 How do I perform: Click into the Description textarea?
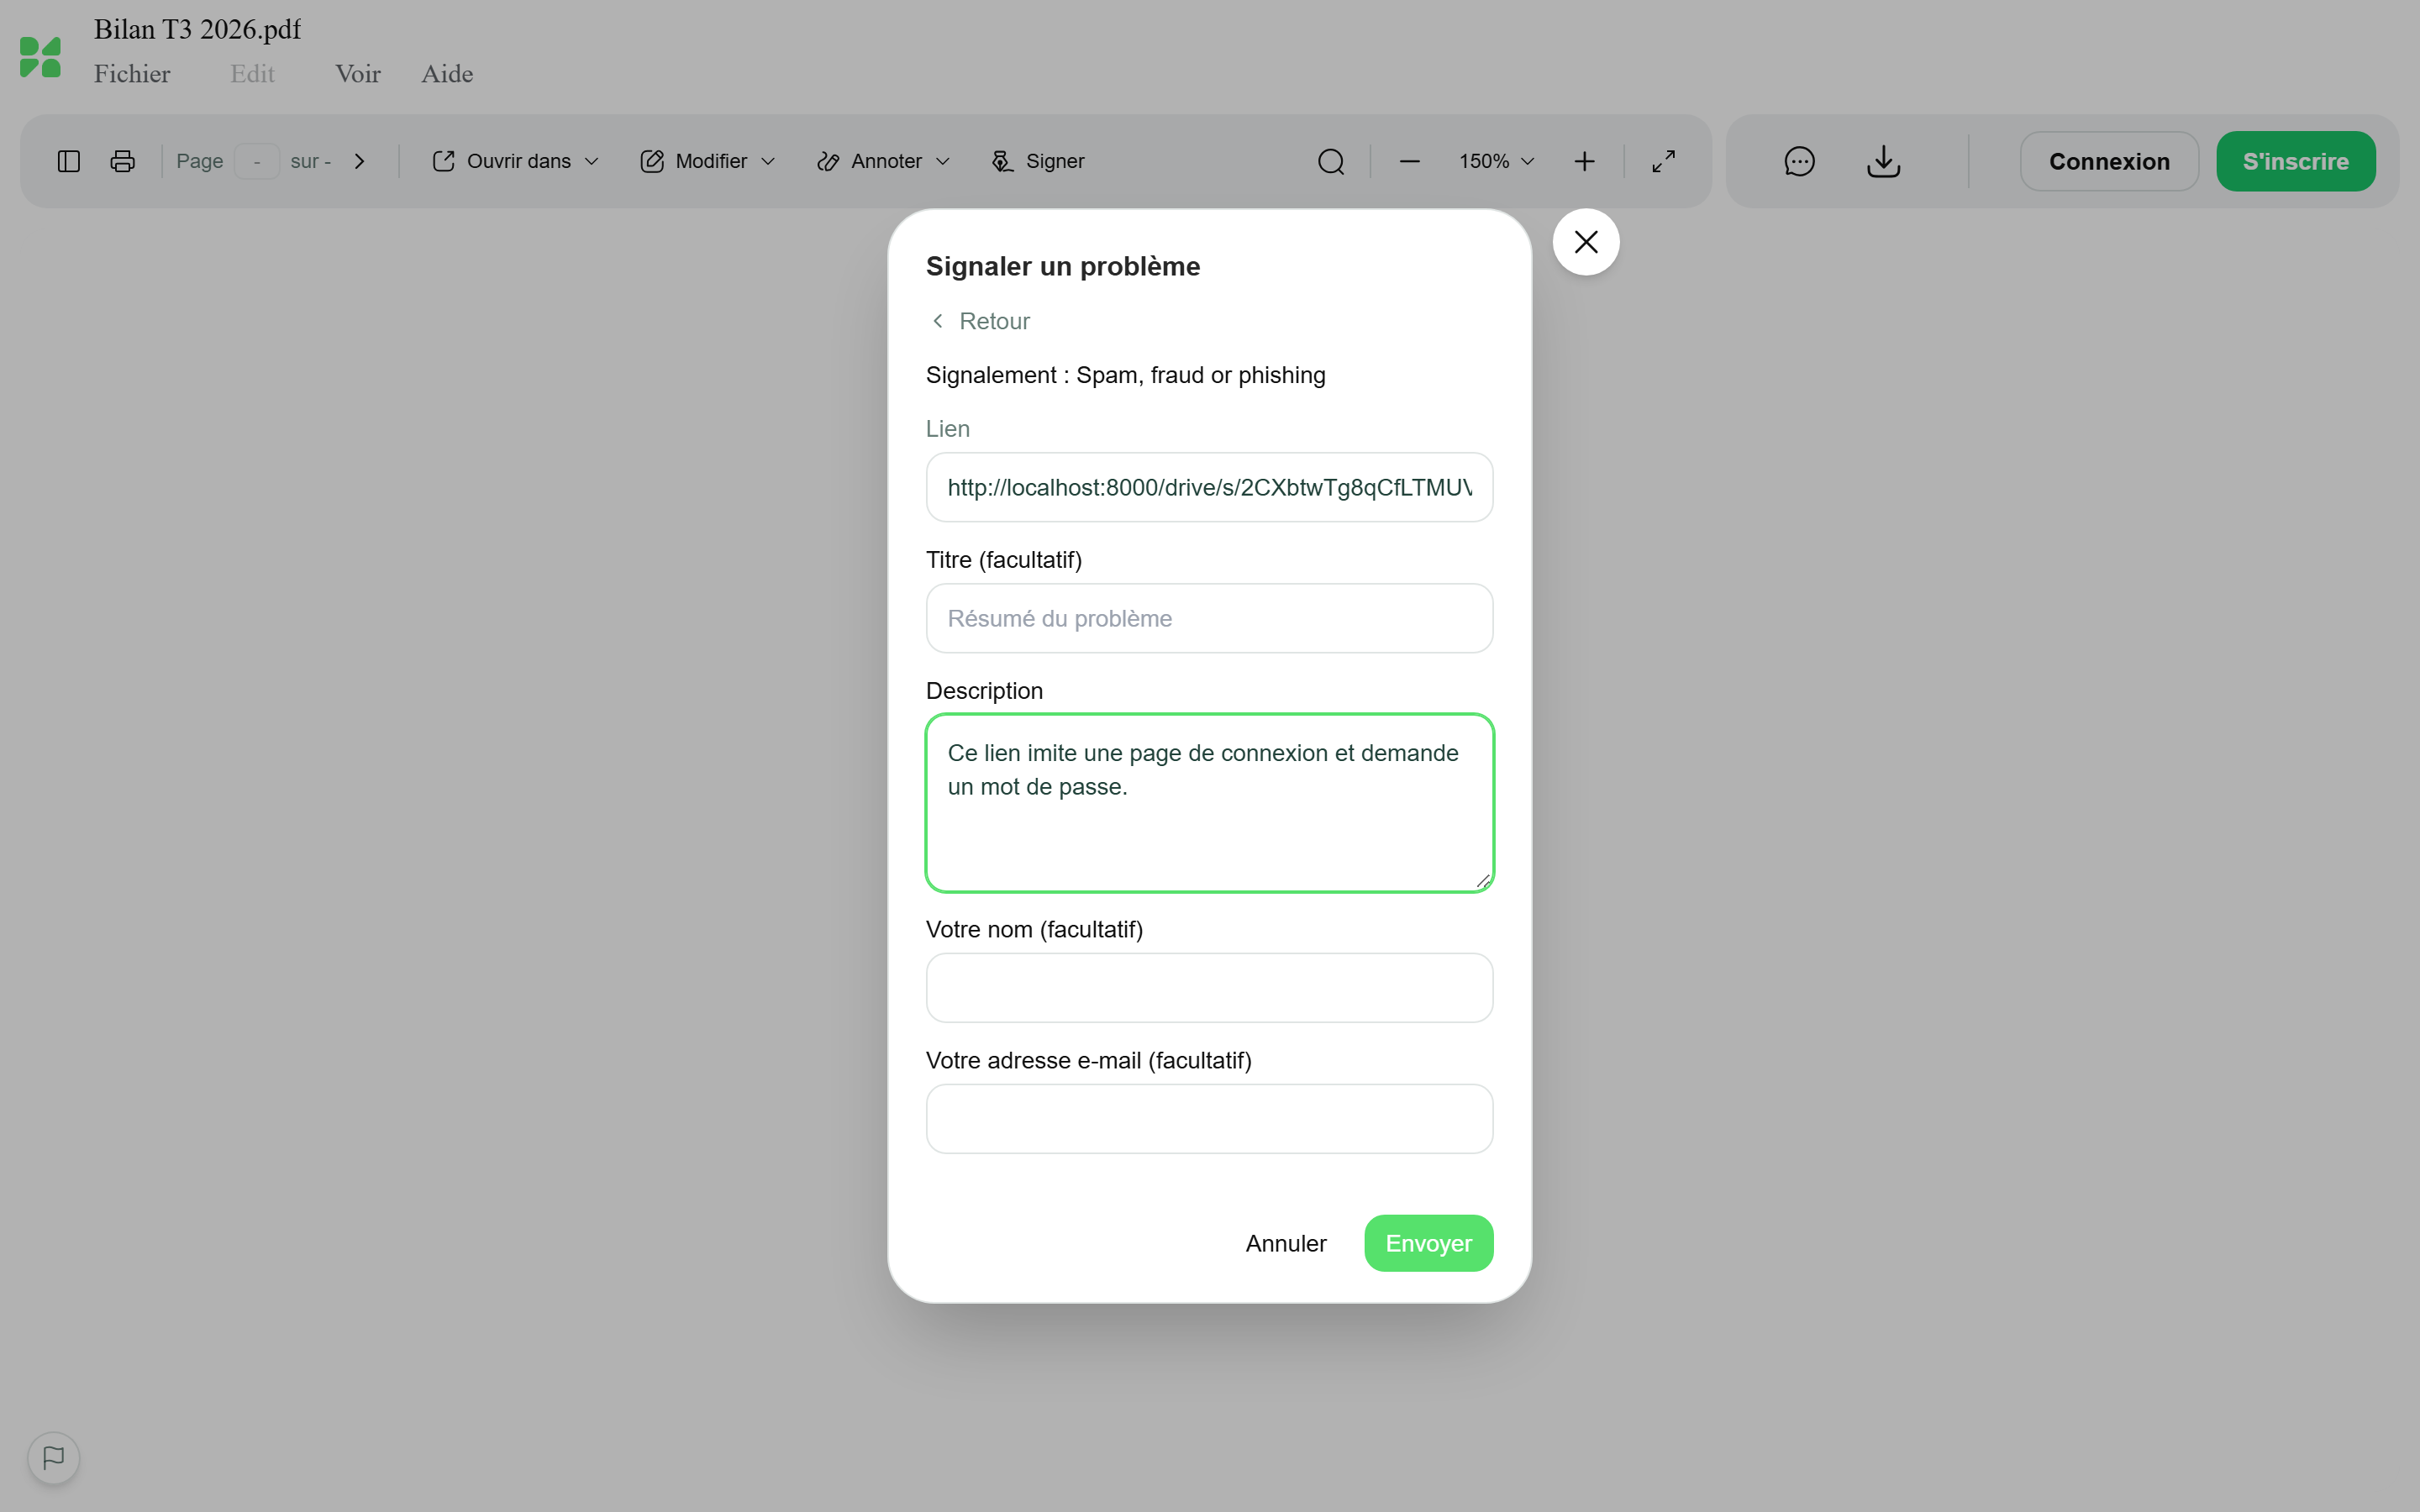[1209, 803]
